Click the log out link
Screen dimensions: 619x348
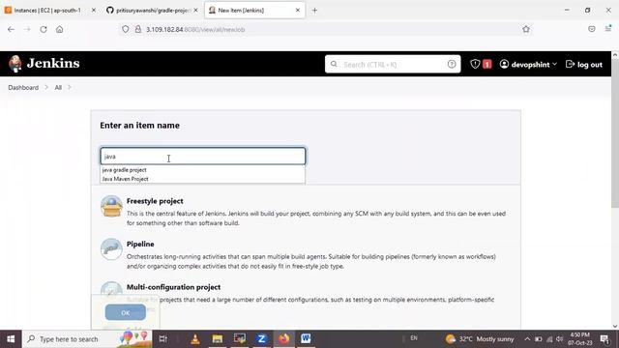[x=584, y=65]
